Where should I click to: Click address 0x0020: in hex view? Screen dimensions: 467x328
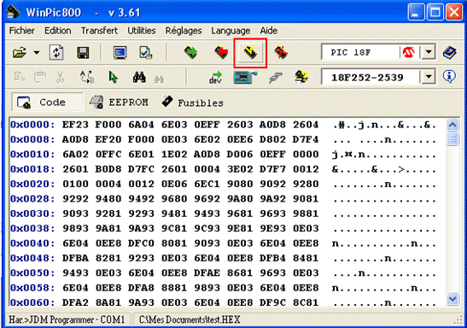coord(32,184)
